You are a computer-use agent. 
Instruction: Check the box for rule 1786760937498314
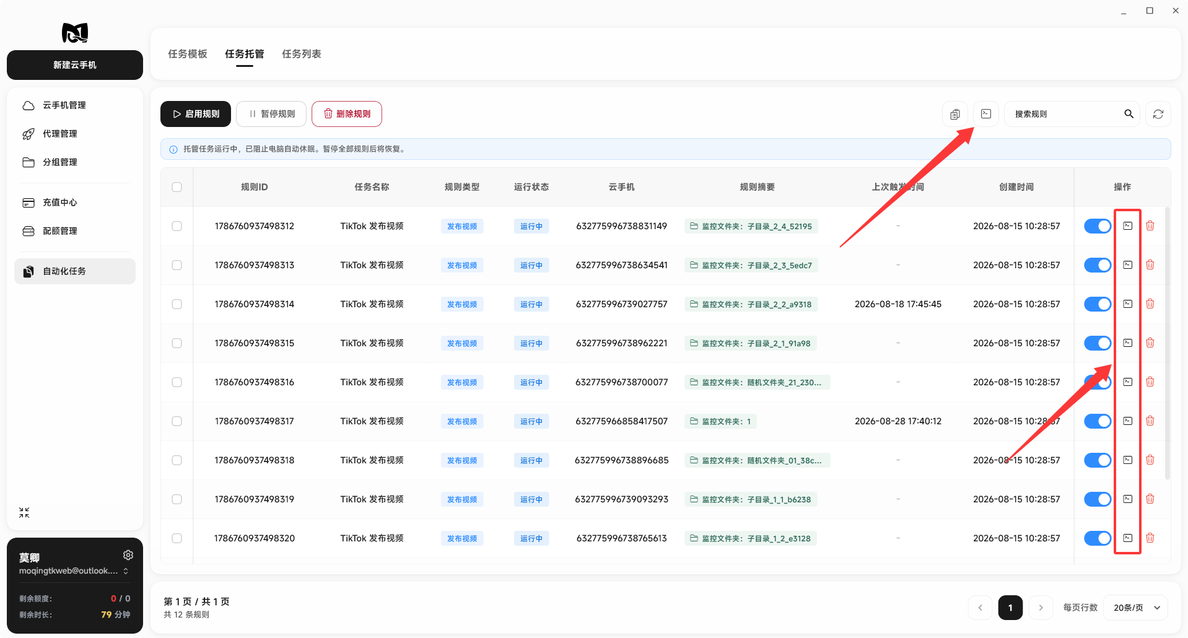(x=177, y=304)
